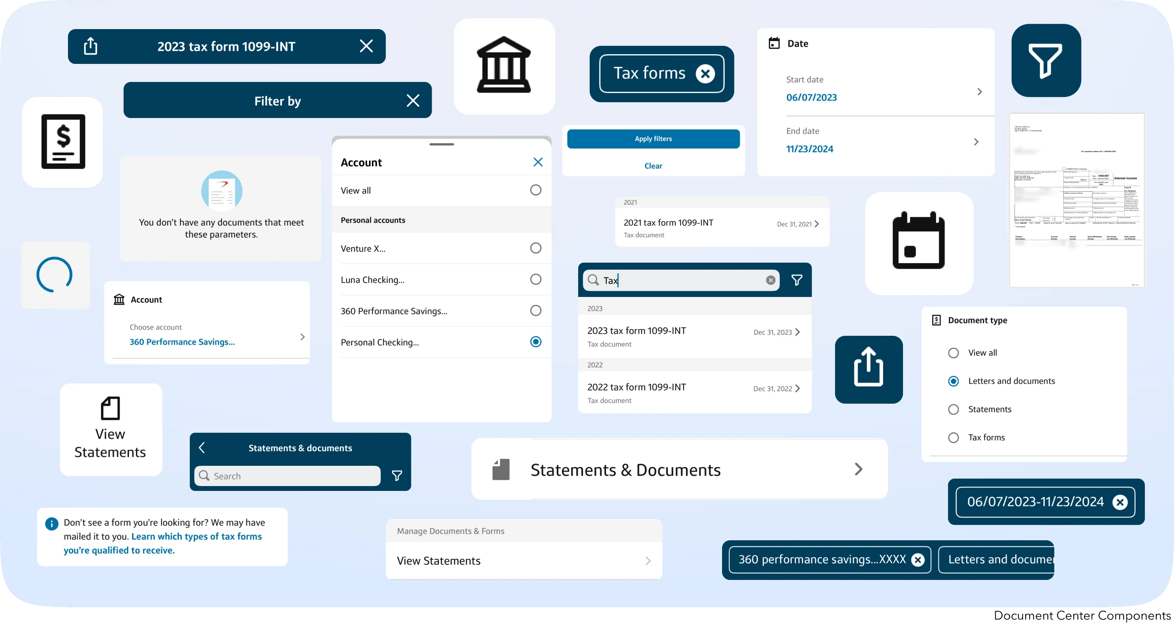This screenshot has width=1174, height=624.
Task: Click the dollar document icon tile
Action: click(63, 141)
